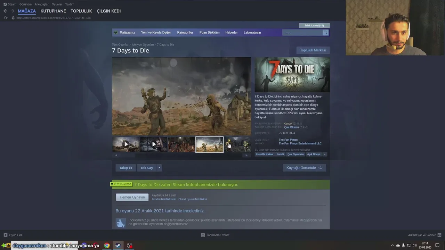445x250 pixels.
Task: Switch to the MAĞAZA tab
Action: click(27, 11)
